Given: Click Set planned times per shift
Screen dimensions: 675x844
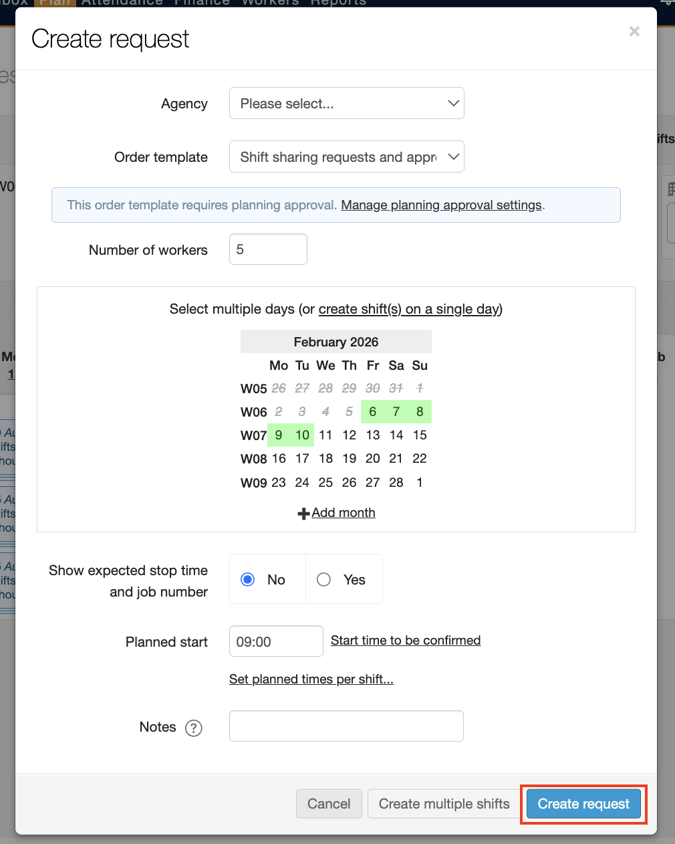Looking at the screenshot, I should point(311,679).
